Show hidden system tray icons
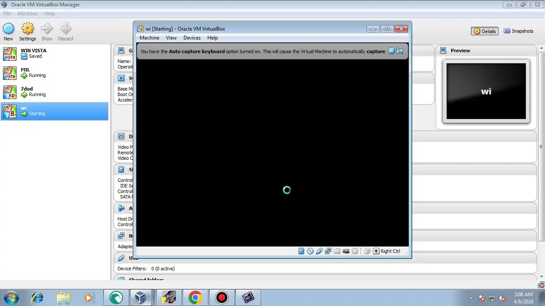The height and width of the screenshot is (306, 545). pyautogui.click(x=471, y=298)
